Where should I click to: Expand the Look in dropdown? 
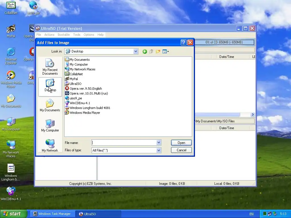136,51
